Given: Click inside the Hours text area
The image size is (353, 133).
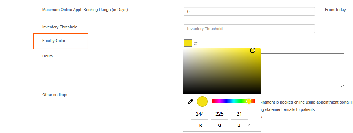Looking at the screenshot, I should (302, 70).
